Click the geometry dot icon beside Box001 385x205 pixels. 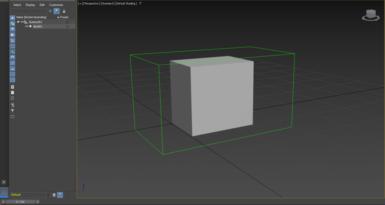click(30, 27)
